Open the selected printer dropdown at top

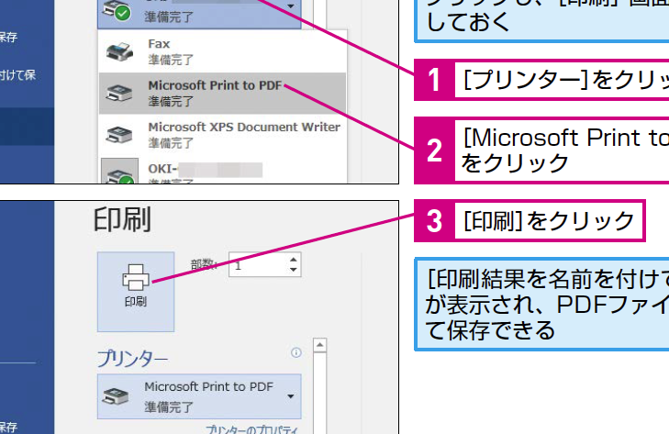(199, 13)
